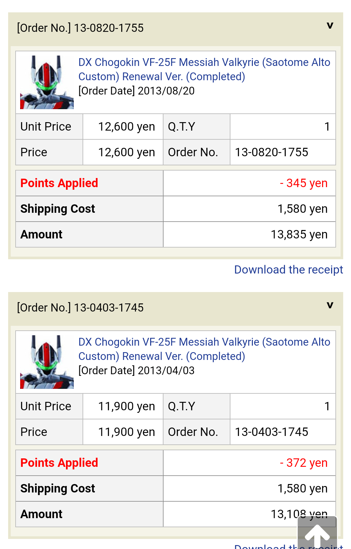Click the 11,900 yen Unit Price cell
351x549 pixels.
pyautogui.click(x=123, y=406)
